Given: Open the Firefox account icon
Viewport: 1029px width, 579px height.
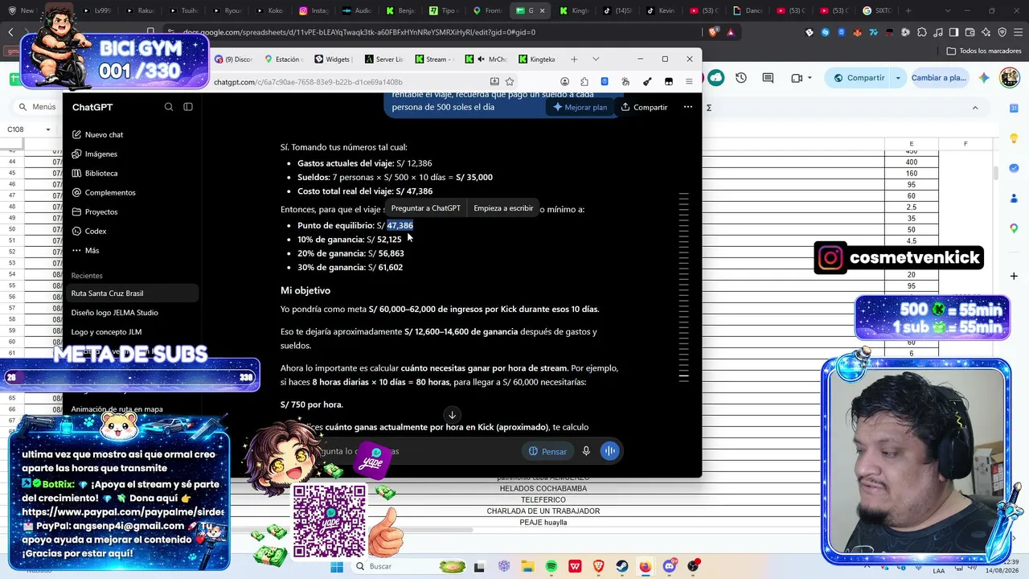Looking at the screenshot, I should pos(565,81).
